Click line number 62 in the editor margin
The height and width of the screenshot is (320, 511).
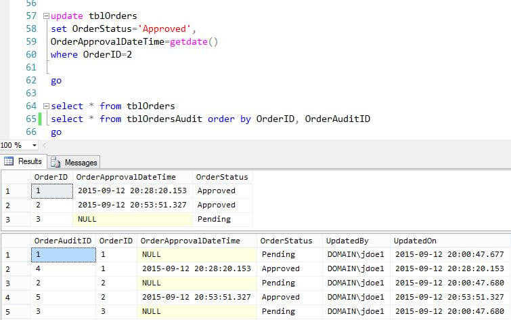30,81
